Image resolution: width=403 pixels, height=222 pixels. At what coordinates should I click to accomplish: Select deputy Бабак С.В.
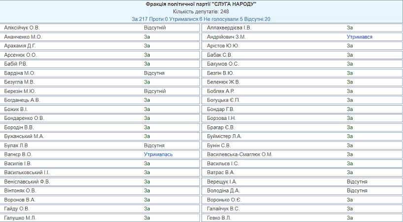pyautogui.click(x=220, y=55)
